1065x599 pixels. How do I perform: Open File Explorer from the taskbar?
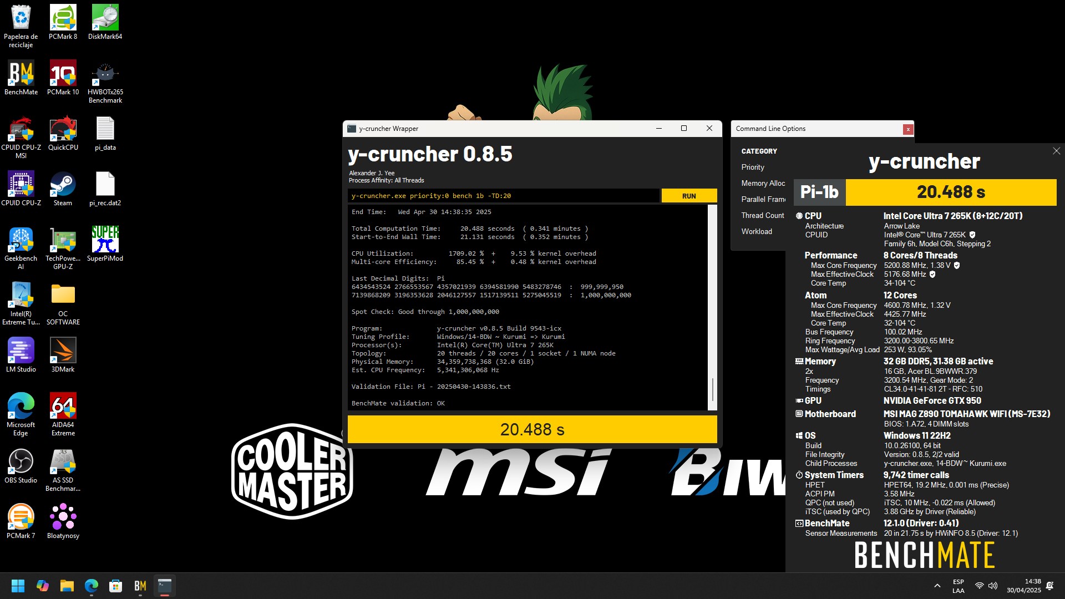(67, 586)
